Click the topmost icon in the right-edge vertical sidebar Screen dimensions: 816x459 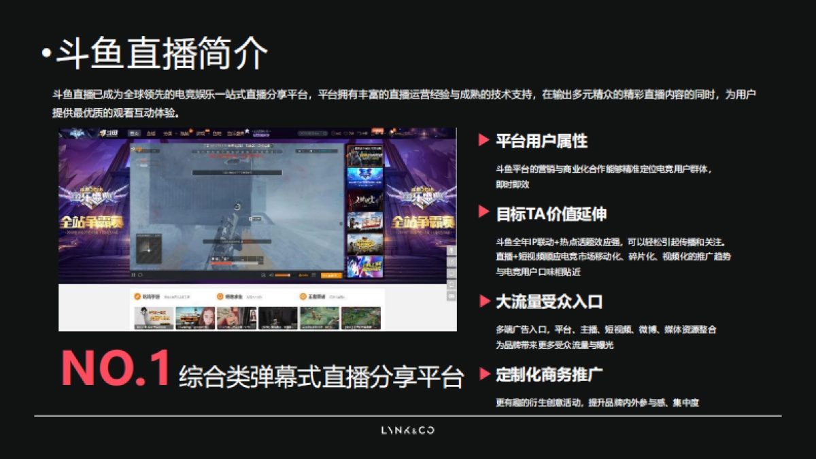(450, 251)
